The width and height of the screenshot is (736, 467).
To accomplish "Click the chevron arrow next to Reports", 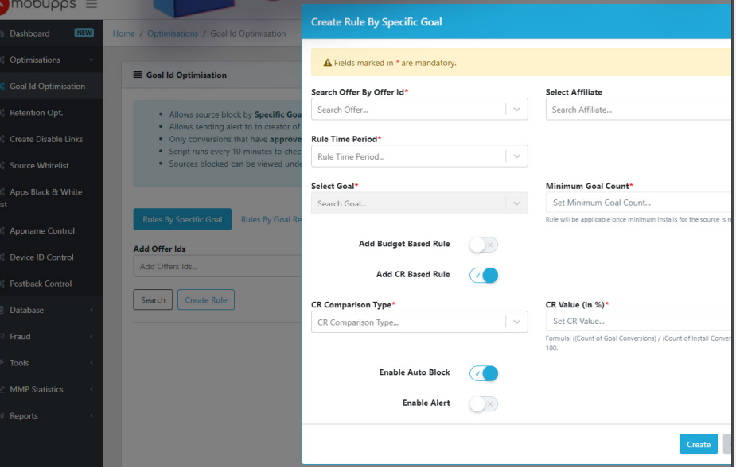I will 92,415.
